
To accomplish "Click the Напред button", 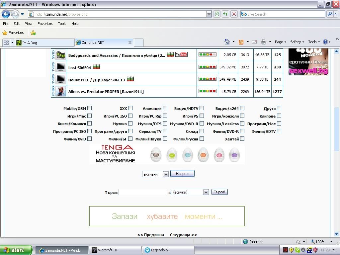I will click(x=182, y=174).
